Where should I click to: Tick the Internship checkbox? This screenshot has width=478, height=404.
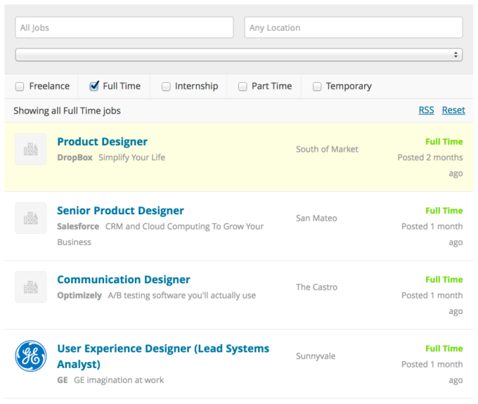click(x=166, y=86)
